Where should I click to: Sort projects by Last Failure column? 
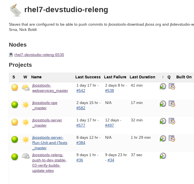(115, 77)
